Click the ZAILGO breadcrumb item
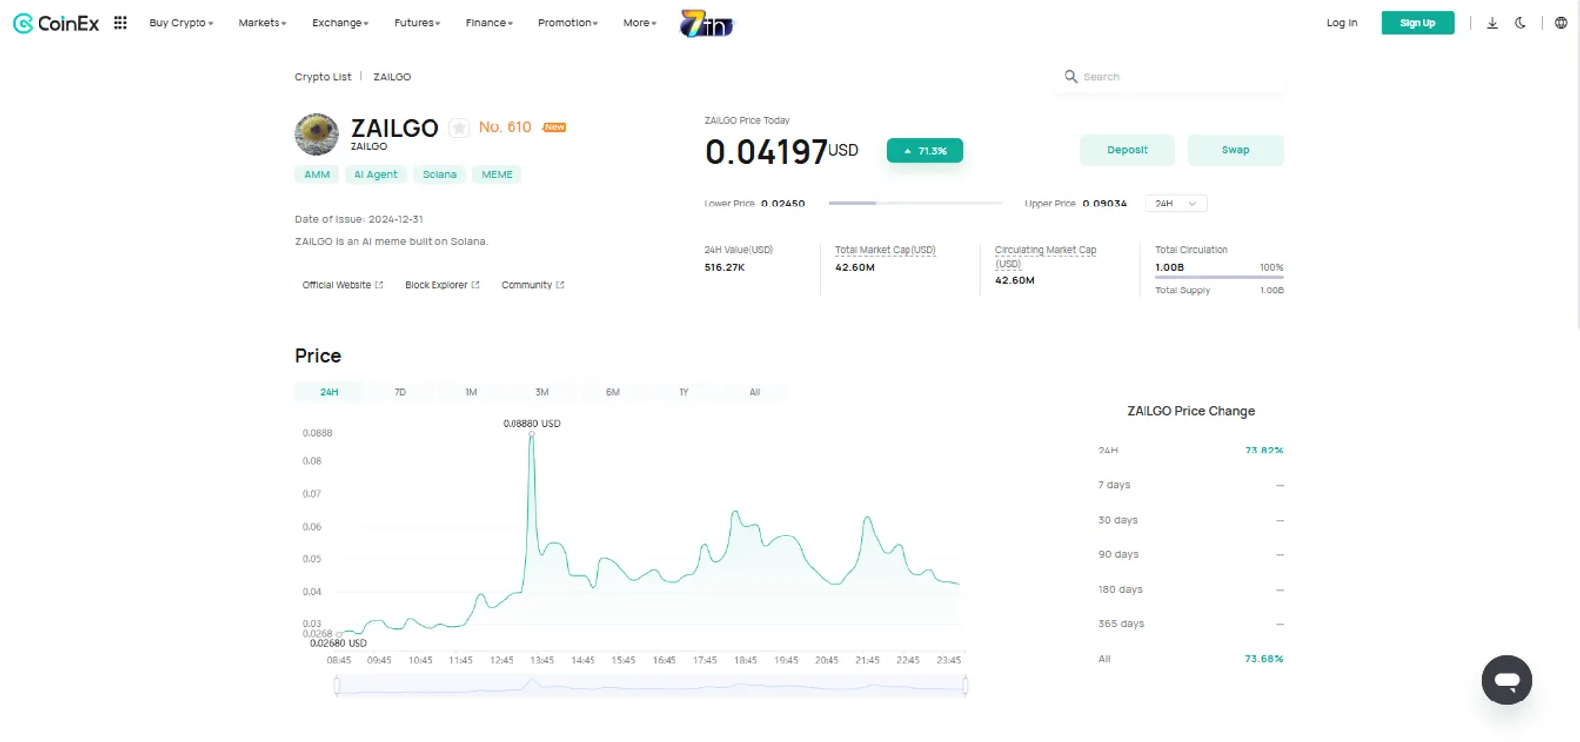This screenshot has width=1580, height=742. 392,77
